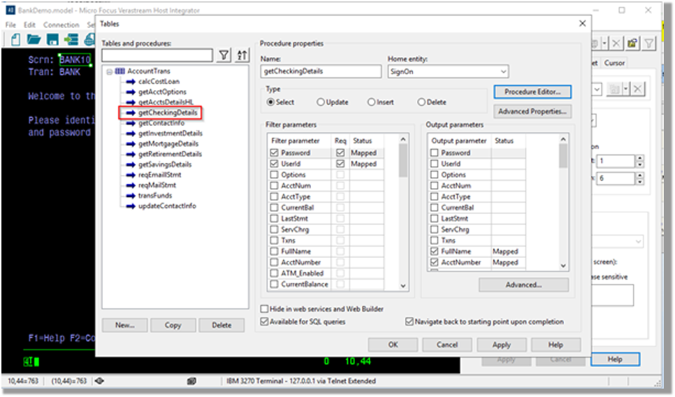Switch to the Cursor tab in background

614,63
